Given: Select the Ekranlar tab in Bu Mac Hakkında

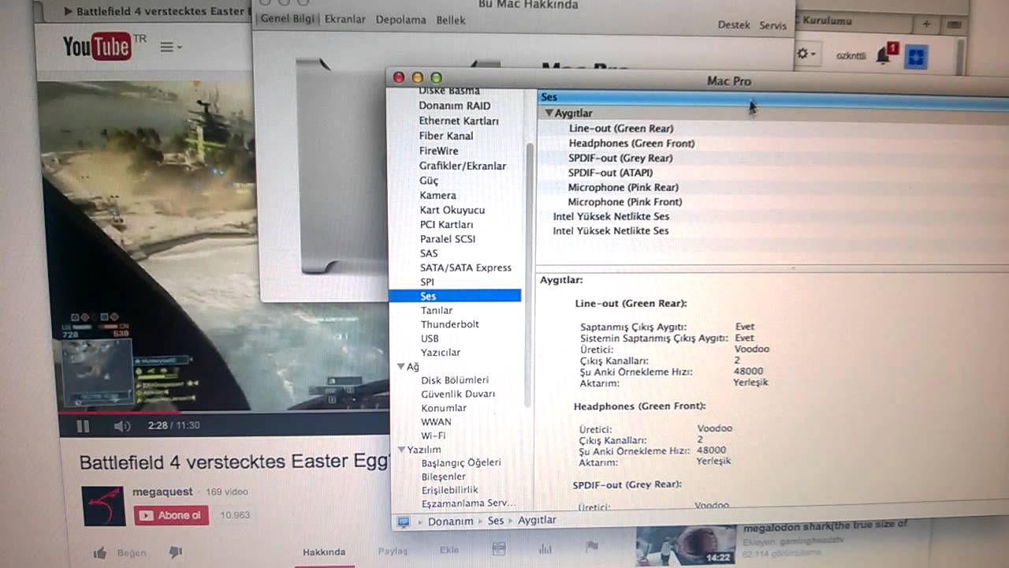Looking at the screenshot, I should pos(345,20).
